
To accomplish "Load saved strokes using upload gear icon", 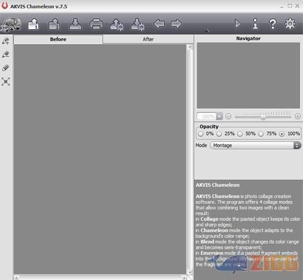I will [x=117, y=25].
